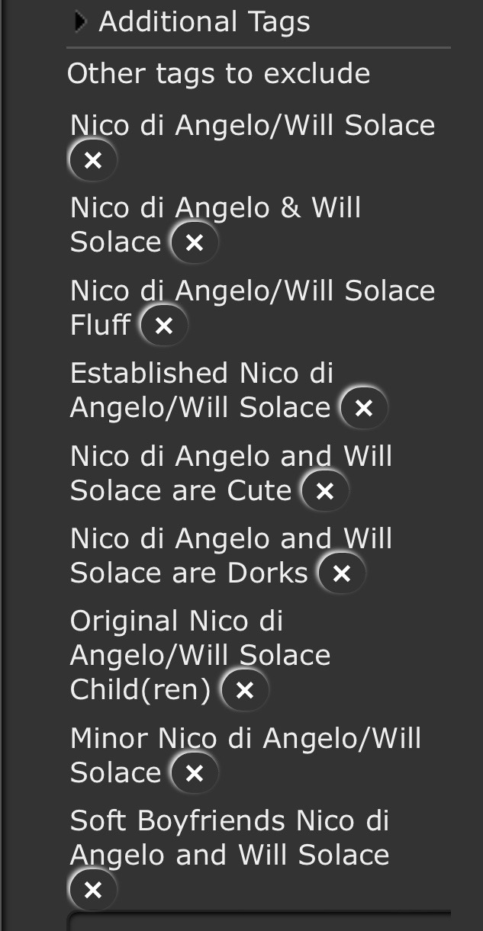
Task: Focus the tag exclusion text field at the bottom
Action: click(x=259, y=921)
